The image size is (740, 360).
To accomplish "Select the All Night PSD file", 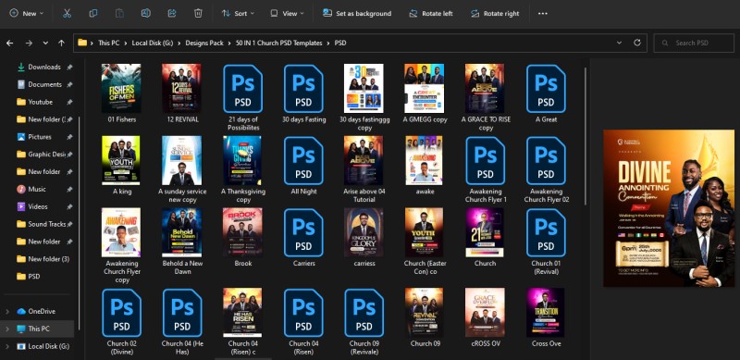I will tap(303, 161).
